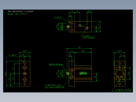Click the ø6 diameter dimension
The width and height of the screenshot is (136, 102).
click(61, 73)
